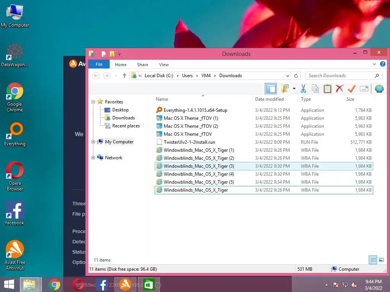Open Everything desktop shortcut
Viewport: 390px width, 292px height.
point(15,134)
